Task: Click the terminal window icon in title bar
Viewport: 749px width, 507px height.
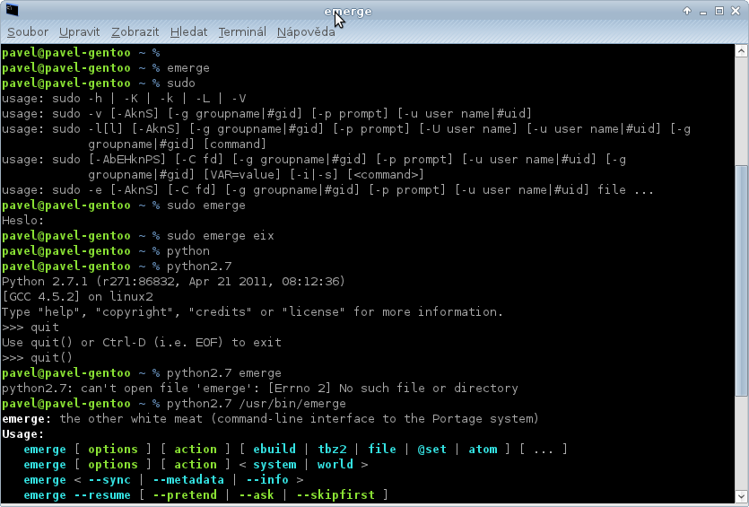Action: coord(12,10)
